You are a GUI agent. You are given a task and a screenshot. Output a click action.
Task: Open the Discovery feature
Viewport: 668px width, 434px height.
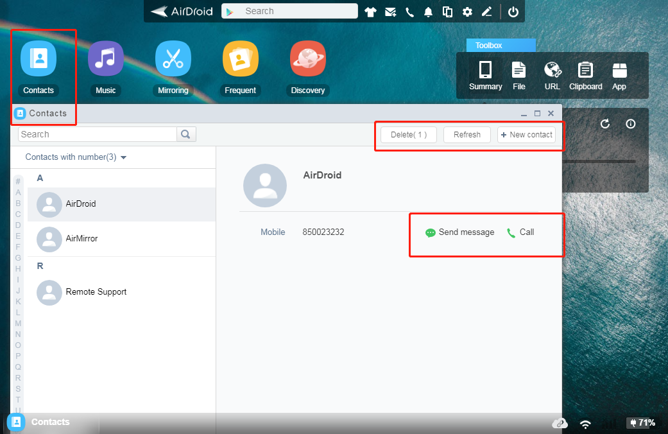307,58
